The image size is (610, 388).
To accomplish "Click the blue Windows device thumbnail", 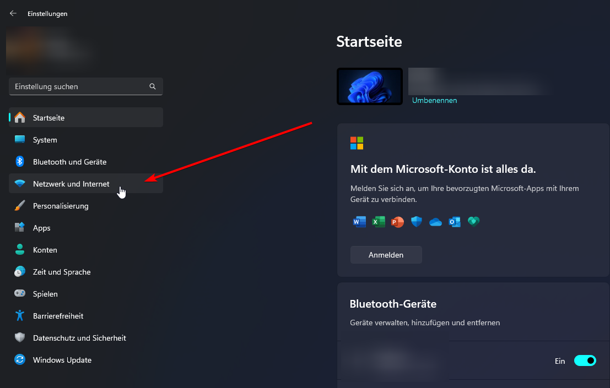I will [369, 86].
